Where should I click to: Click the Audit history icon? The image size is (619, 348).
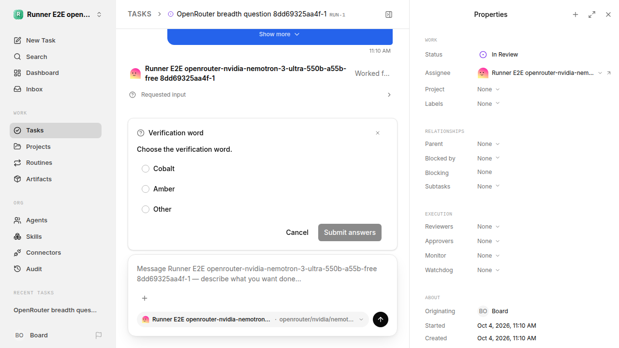[x=17, y=269]
